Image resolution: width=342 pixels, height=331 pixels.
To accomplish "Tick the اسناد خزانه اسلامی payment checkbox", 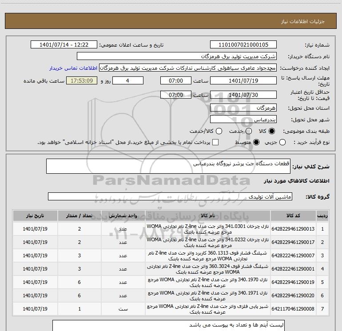I will point(215,142).
